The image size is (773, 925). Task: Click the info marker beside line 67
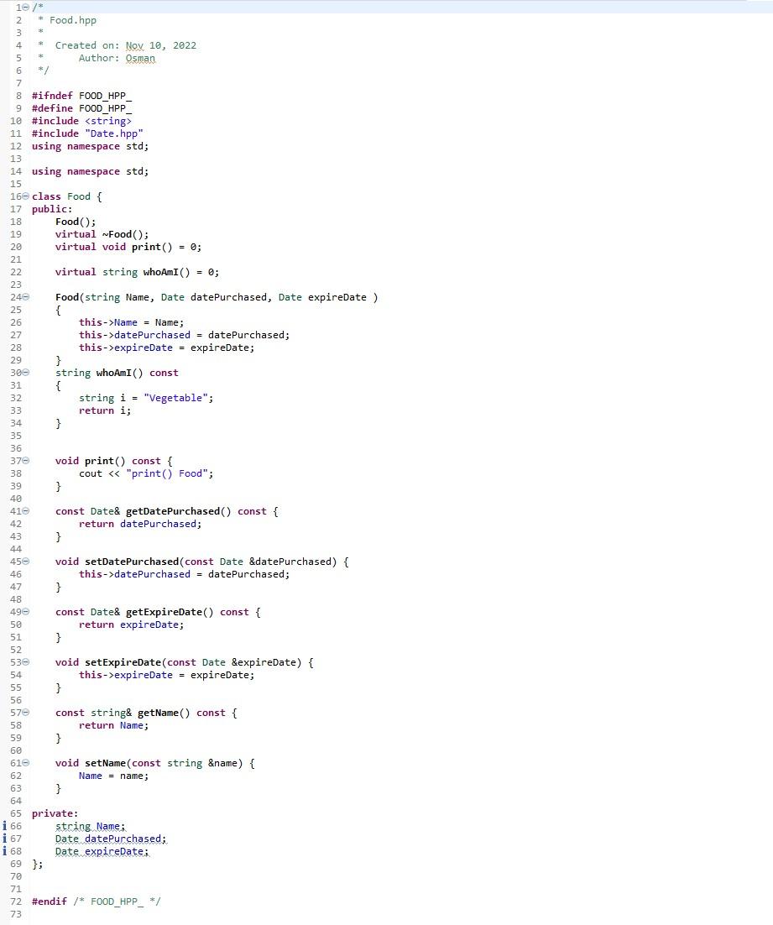[x=3, y=839]
